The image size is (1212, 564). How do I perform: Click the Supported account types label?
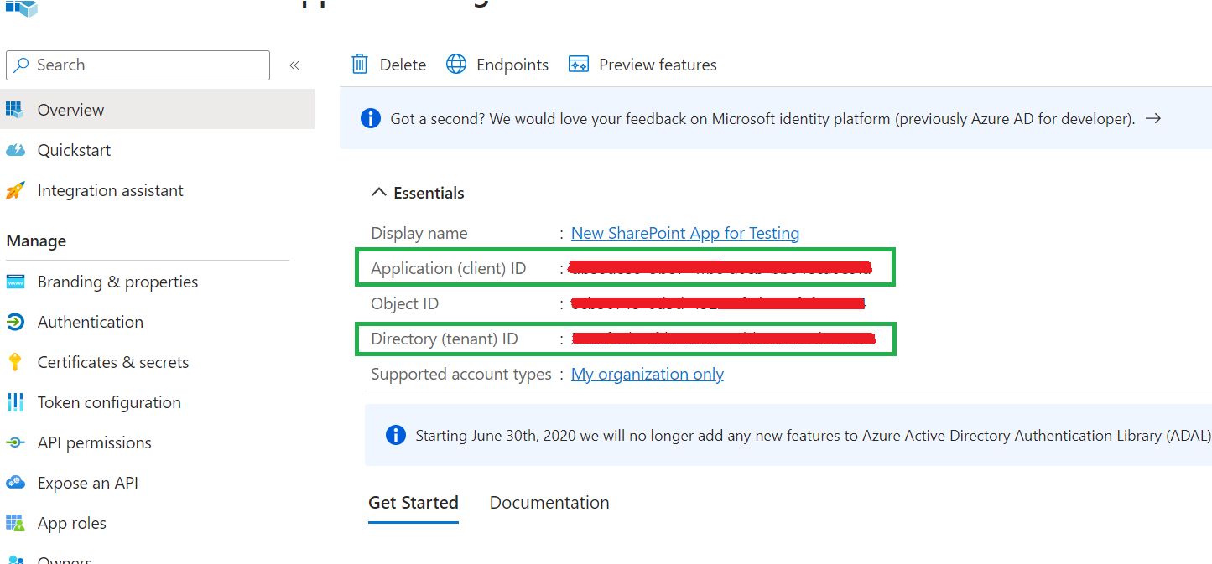tap(461, 374)
